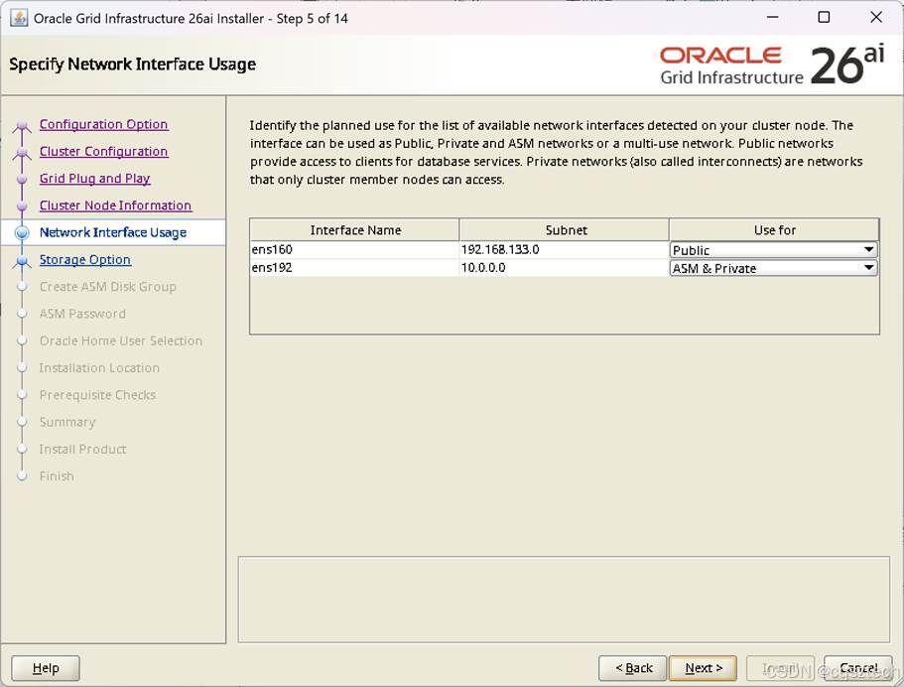Click the Interface Name column header

(x=355, y=230)
